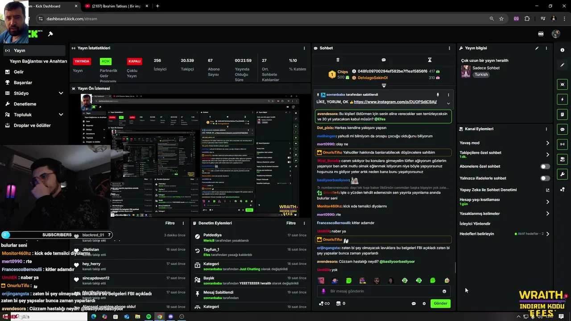
Task: Click the lightning bolt widget icon
Action: (x=563, y=99)
